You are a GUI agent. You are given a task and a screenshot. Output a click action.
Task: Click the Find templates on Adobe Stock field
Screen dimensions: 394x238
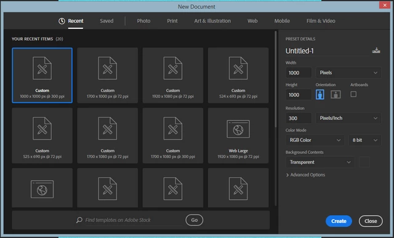point(134,220)
